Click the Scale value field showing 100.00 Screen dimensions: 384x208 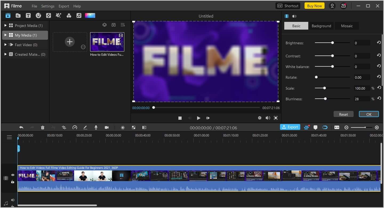(x=362, y=88)
